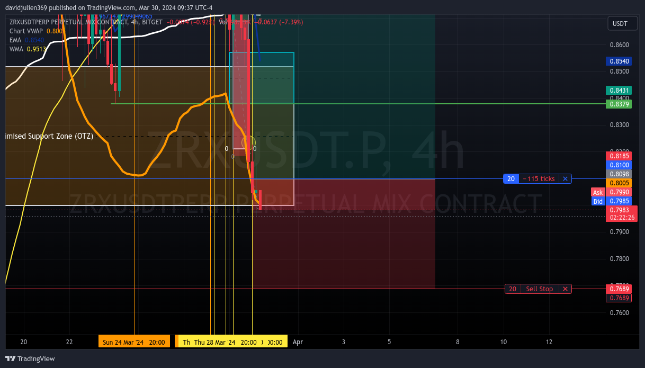The width and height of the screenshot is (645, 368).
Task: Click the 0.7900 price axis tick
Action: [620, 232]
